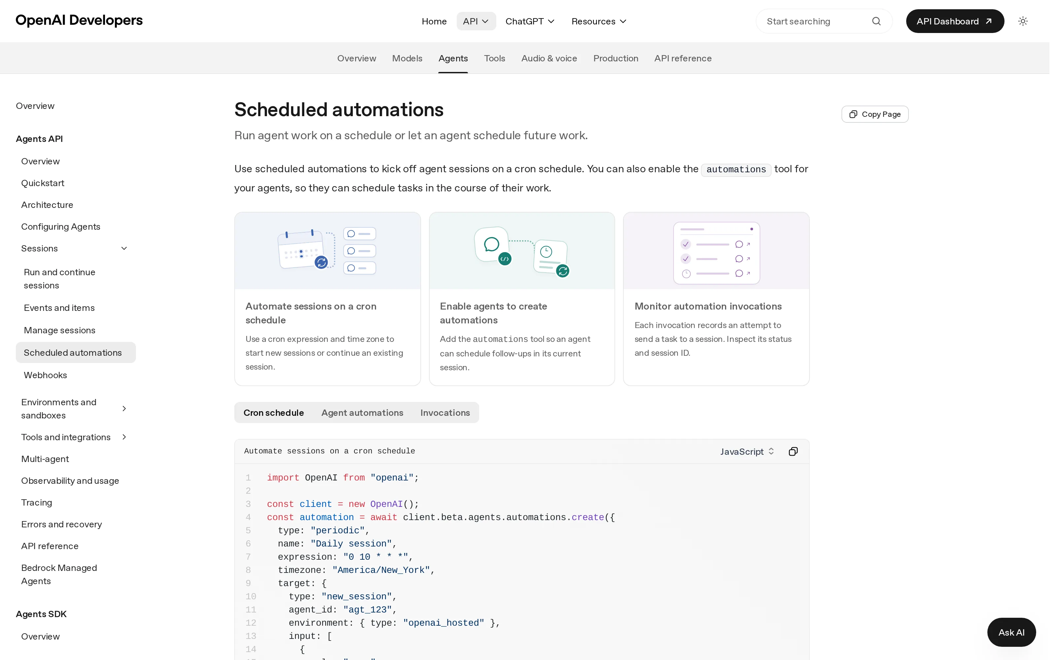Screen dimensions: 1056x660
Task: Expand Environments and sandboxes section
Action: pyautogui.click(x=124, y=409)
